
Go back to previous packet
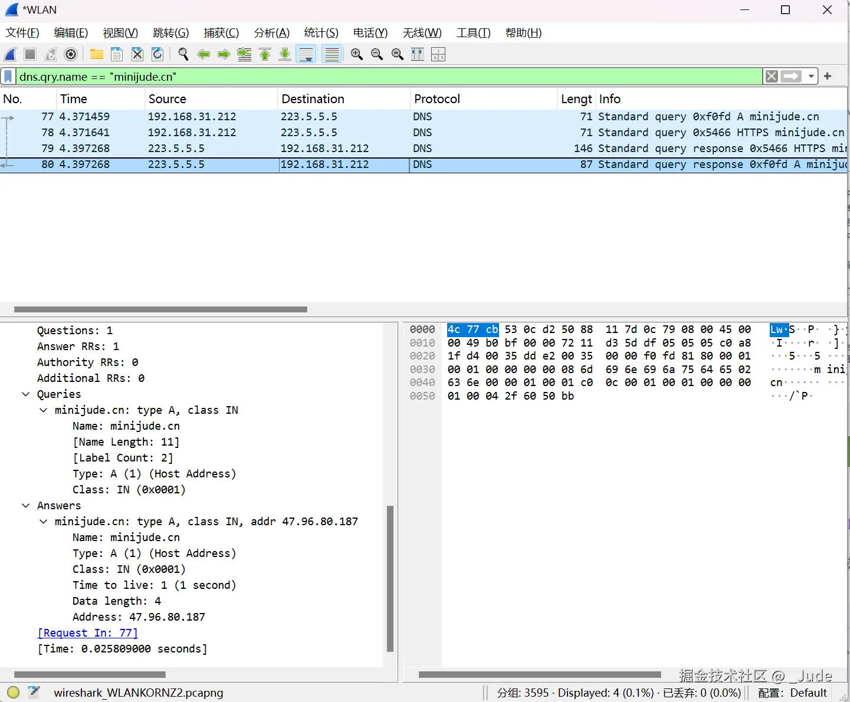tap(204, 54)
